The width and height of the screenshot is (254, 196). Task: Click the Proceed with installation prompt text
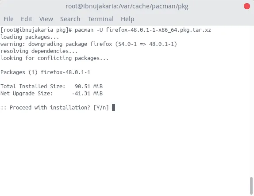(x=54, y=107)
